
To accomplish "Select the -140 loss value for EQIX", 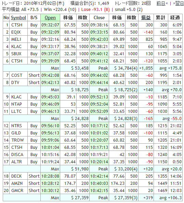I will click(148, 32).
